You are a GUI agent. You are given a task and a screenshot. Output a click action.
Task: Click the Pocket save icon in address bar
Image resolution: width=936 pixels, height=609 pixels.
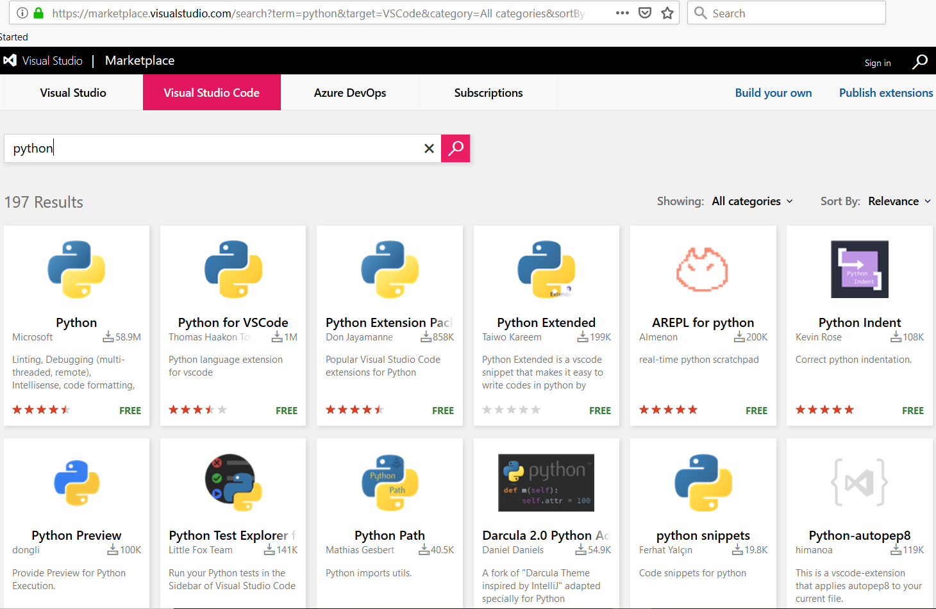645,13
